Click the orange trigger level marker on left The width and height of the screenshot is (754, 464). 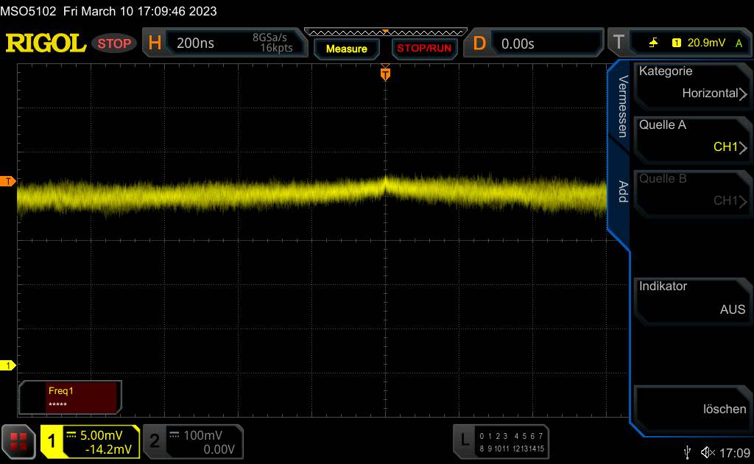(x=7, y=180)
